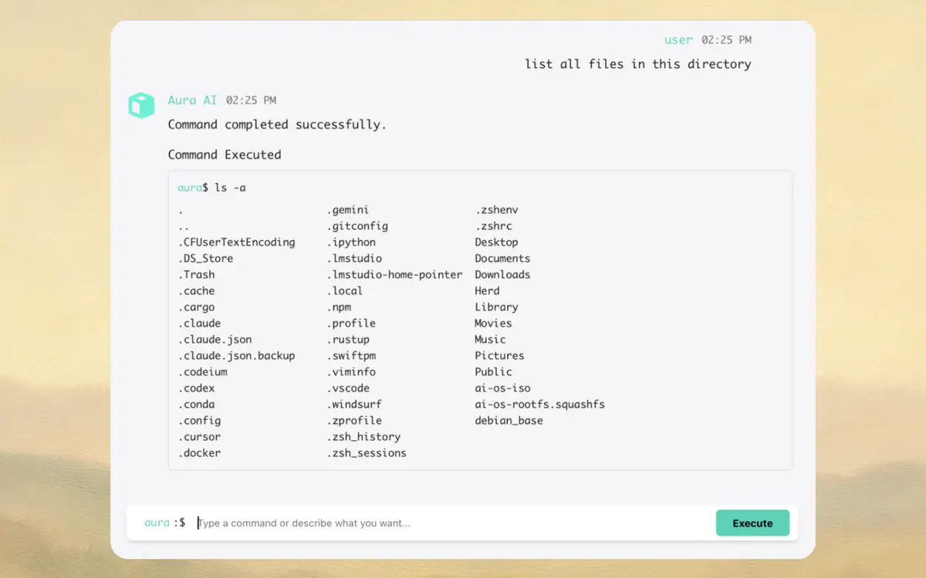Click the aura :$ prompt label

(164, 523)
